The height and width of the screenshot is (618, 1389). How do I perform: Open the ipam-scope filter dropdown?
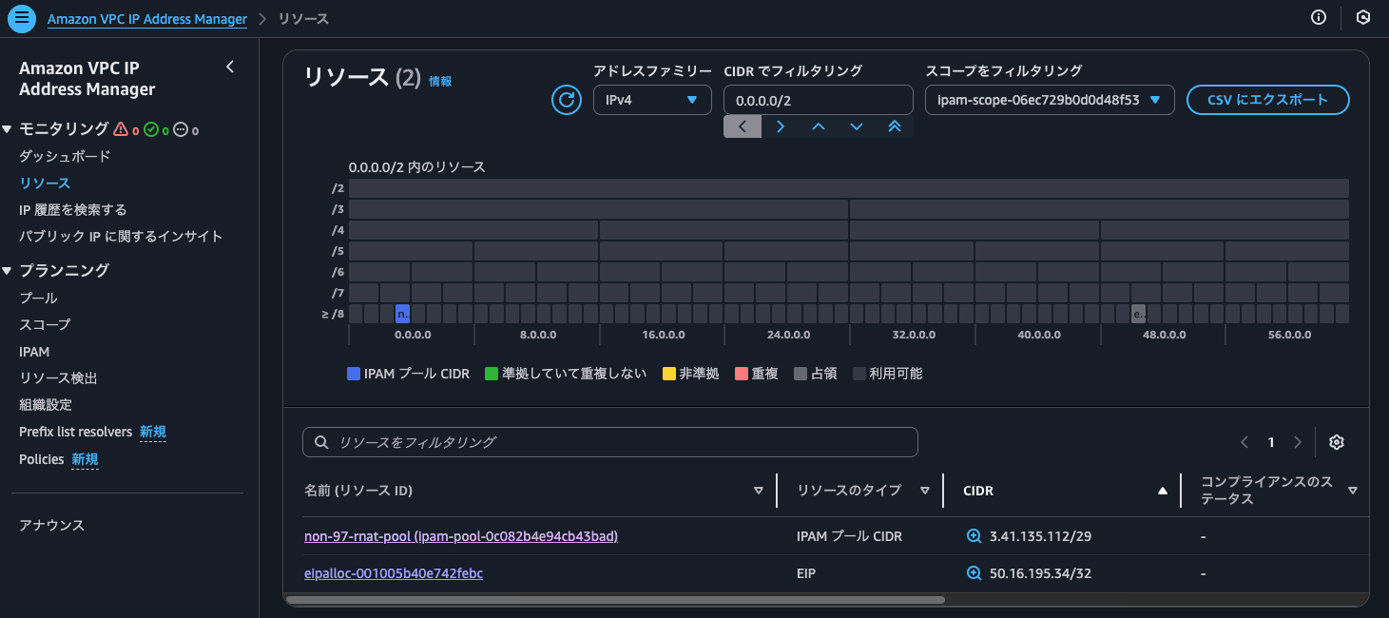click(x=1049, y=99)
